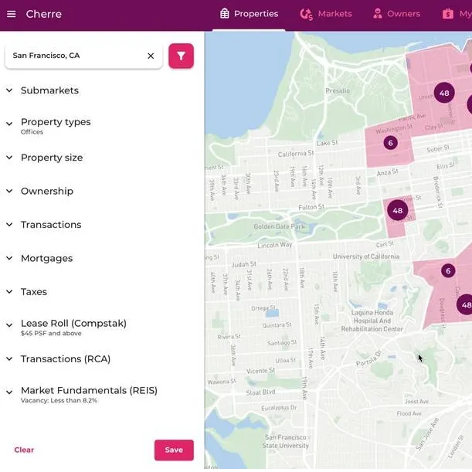
Task: Expand the Property types chevron
Action: pyautogui.click(x=9, y=124)
